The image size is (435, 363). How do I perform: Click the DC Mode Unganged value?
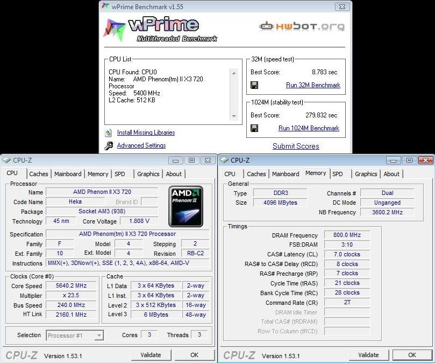point(387,203)
